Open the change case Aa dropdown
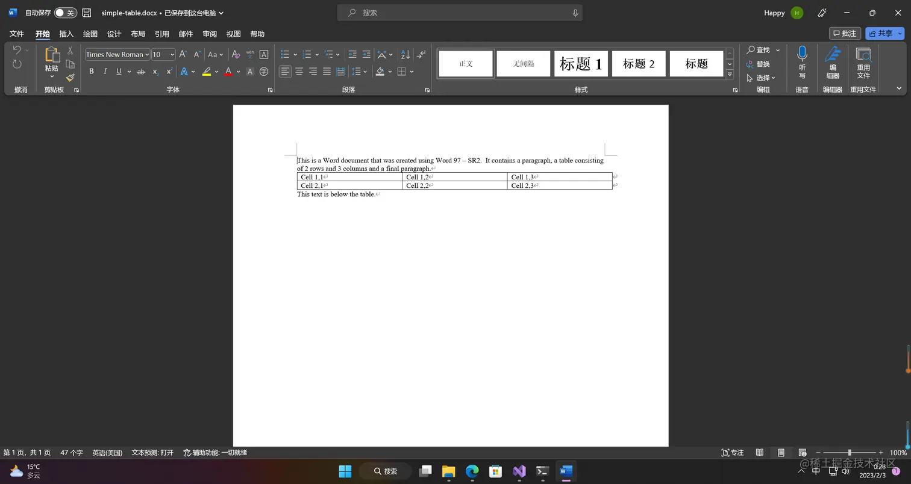This screenshot has width=911, height=484. (221, 55)
